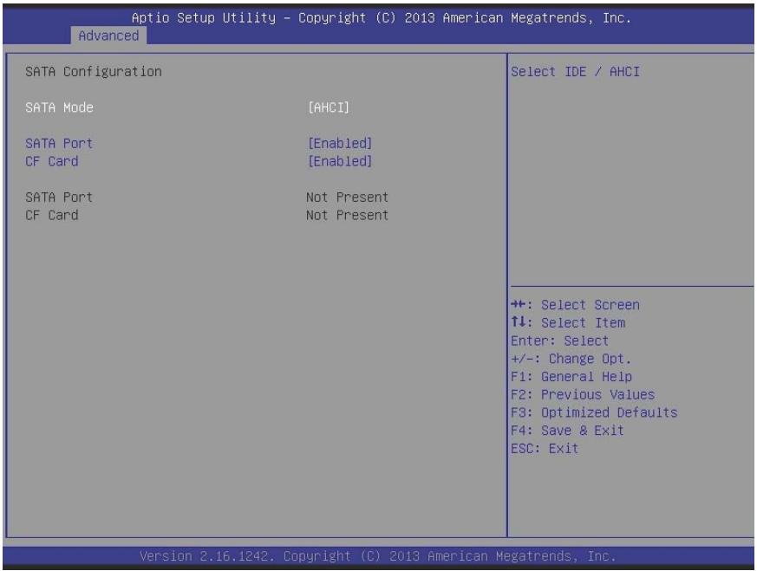Image resolution: width=757 pixels, height=571 pixels.
Task: Click the up-down arrows Select Item hint
Action: (x=568, y=322)
